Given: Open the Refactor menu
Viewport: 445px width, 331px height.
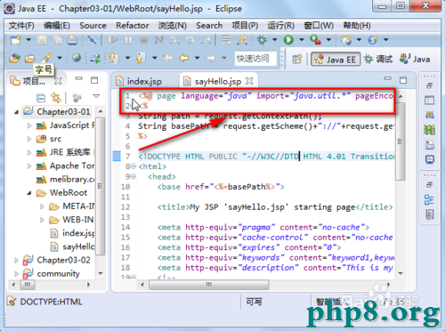Looking at the screenshot, I should [x=133, y=26].
